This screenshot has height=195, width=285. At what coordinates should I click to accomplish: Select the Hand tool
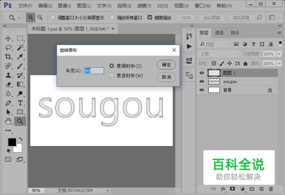click(8, 121)
